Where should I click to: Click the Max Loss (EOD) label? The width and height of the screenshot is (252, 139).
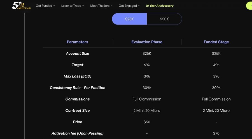click(x=77, y=76)
